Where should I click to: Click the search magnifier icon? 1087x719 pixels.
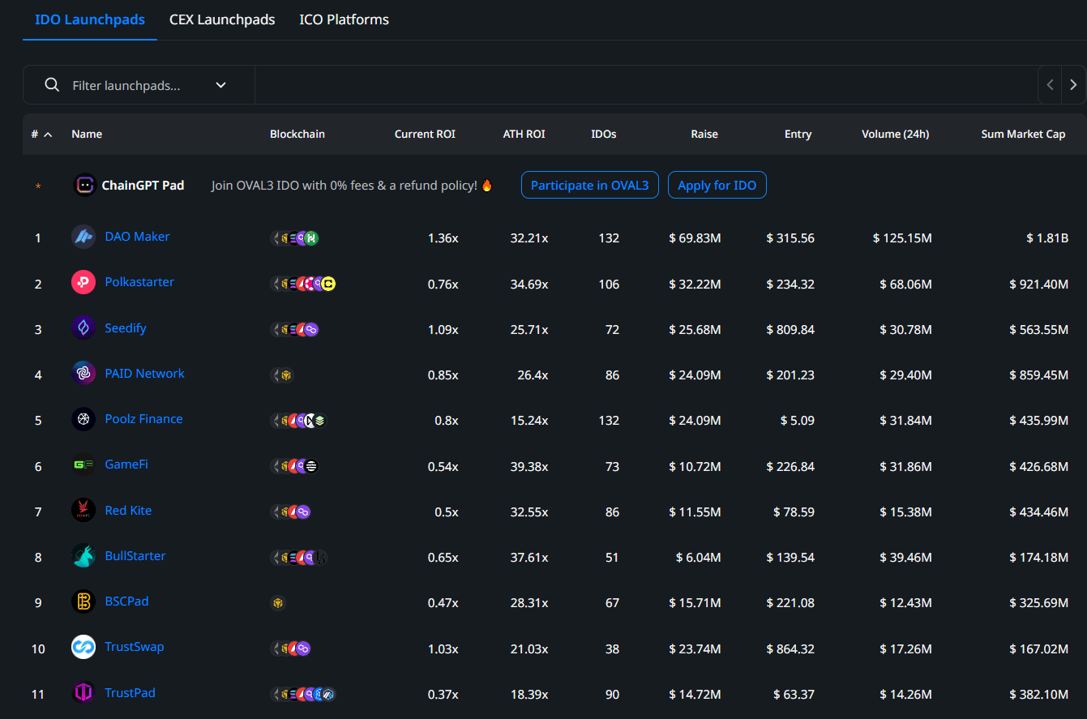(x=52, y=84)
